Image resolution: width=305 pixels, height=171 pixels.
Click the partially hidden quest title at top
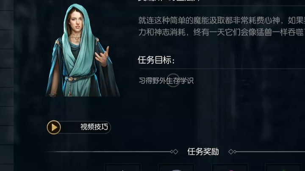click(169, 1)
